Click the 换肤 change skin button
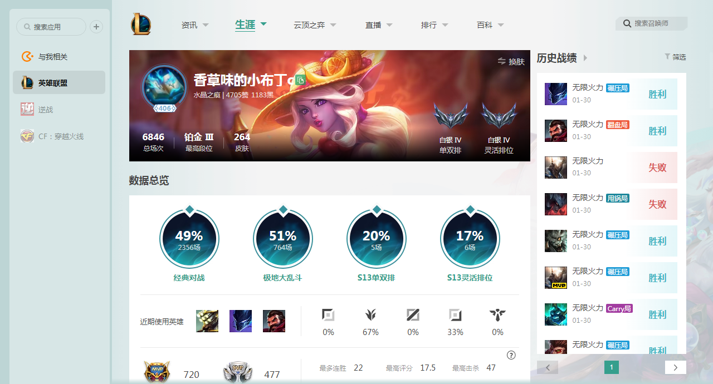 511,61
